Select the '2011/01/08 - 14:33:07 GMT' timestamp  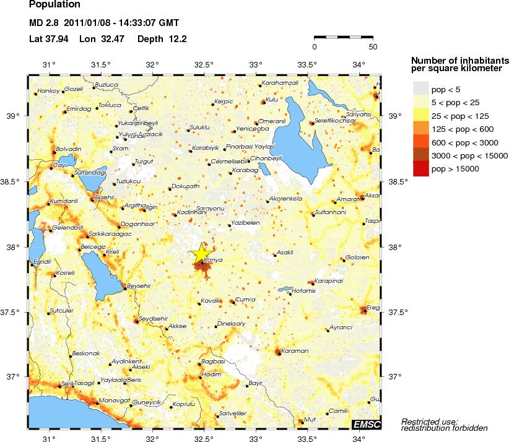coord(121,23)
